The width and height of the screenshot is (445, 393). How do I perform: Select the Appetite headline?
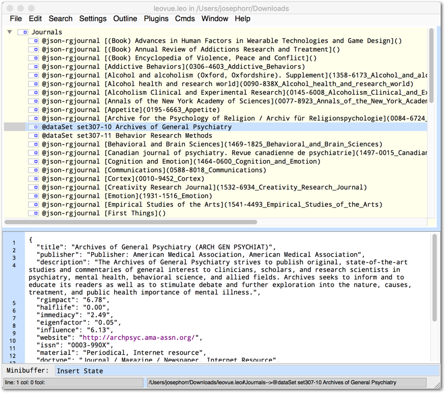click(x=131, y=109)
